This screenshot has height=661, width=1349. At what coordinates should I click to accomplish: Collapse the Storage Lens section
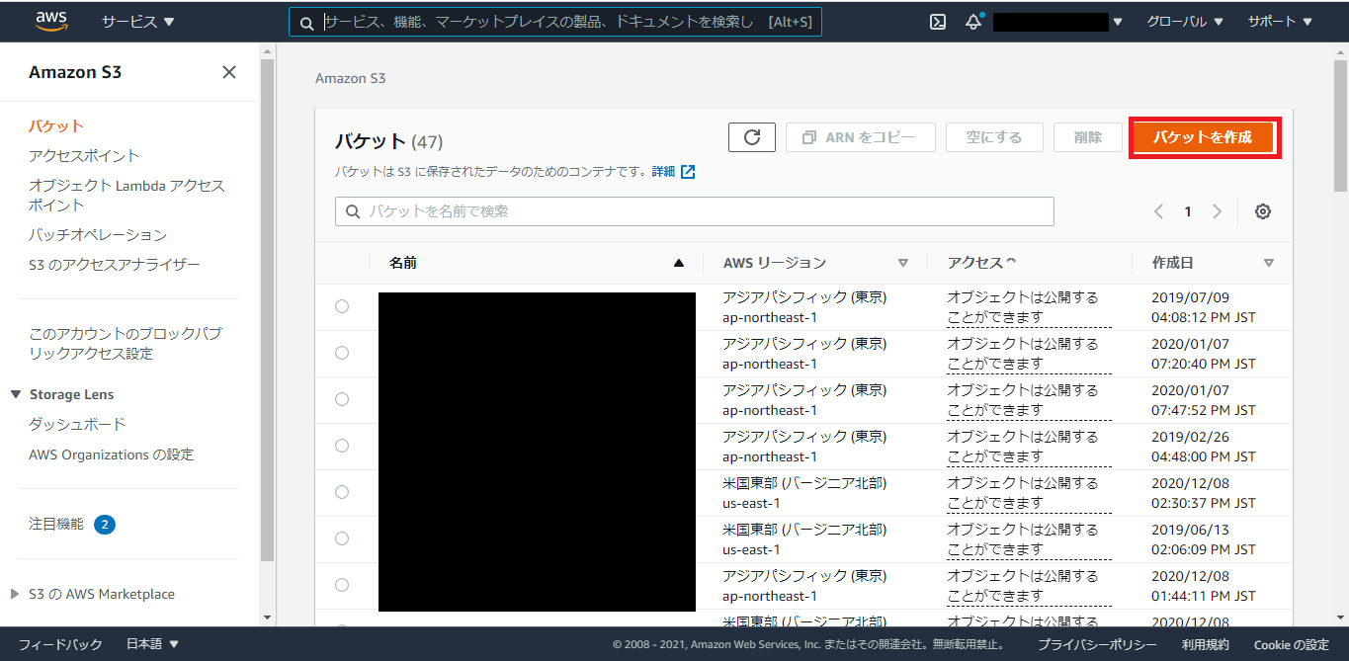(x=16, y=394)
